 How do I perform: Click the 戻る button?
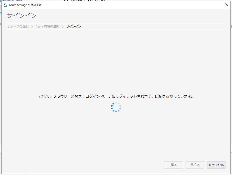pyautogui.click(x=174, y=165)
